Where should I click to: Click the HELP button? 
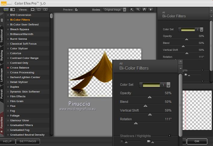[7, 141]
